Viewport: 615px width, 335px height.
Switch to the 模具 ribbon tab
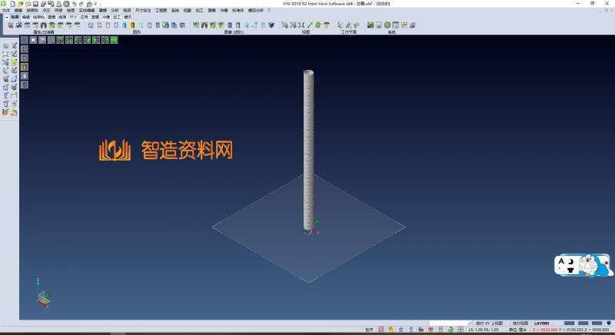[x=128, y=17]
